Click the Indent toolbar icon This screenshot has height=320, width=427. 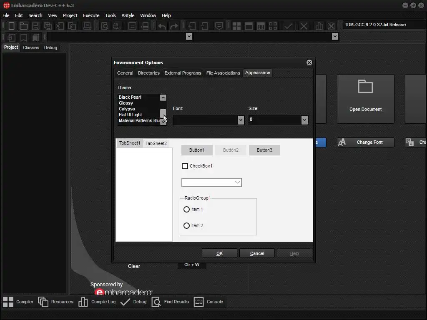point(192,26)
